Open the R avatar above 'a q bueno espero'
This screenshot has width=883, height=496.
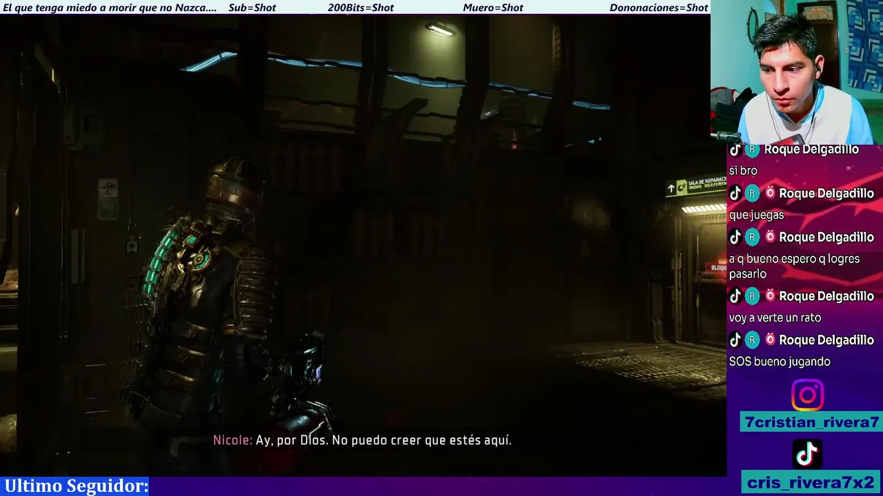click(x=752, y=237)
